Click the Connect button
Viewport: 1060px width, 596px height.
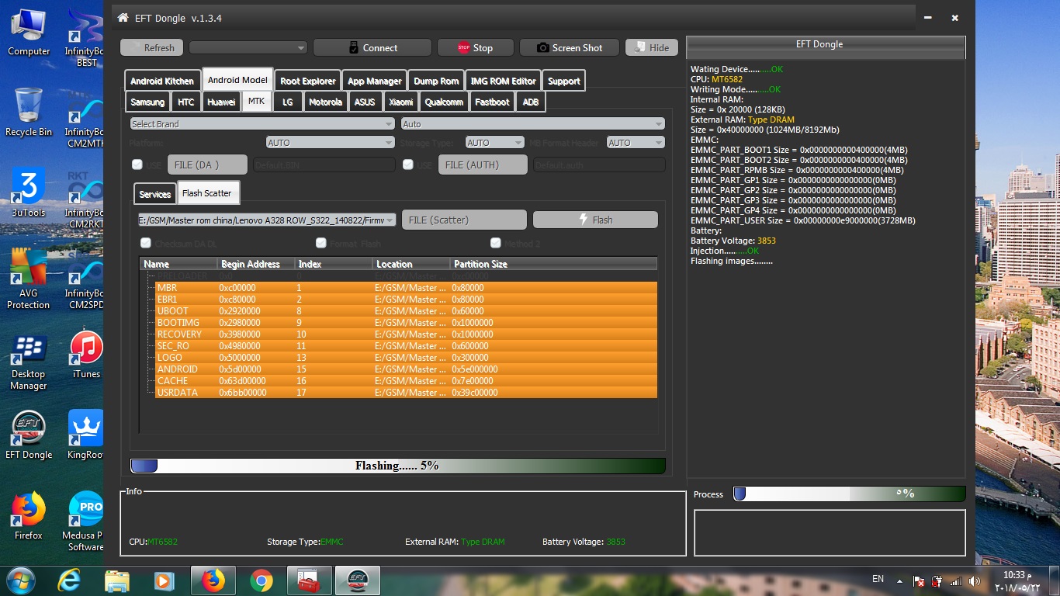(x=372, y=47)
